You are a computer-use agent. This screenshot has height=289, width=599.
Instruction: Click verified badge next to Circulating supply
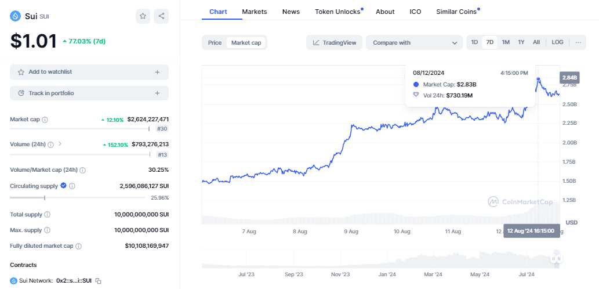point(63,186)
